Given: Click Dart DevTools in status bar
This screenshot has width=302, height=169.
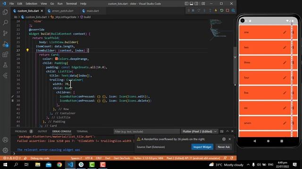Looking at the screenshot, I should tap(122, 158).
